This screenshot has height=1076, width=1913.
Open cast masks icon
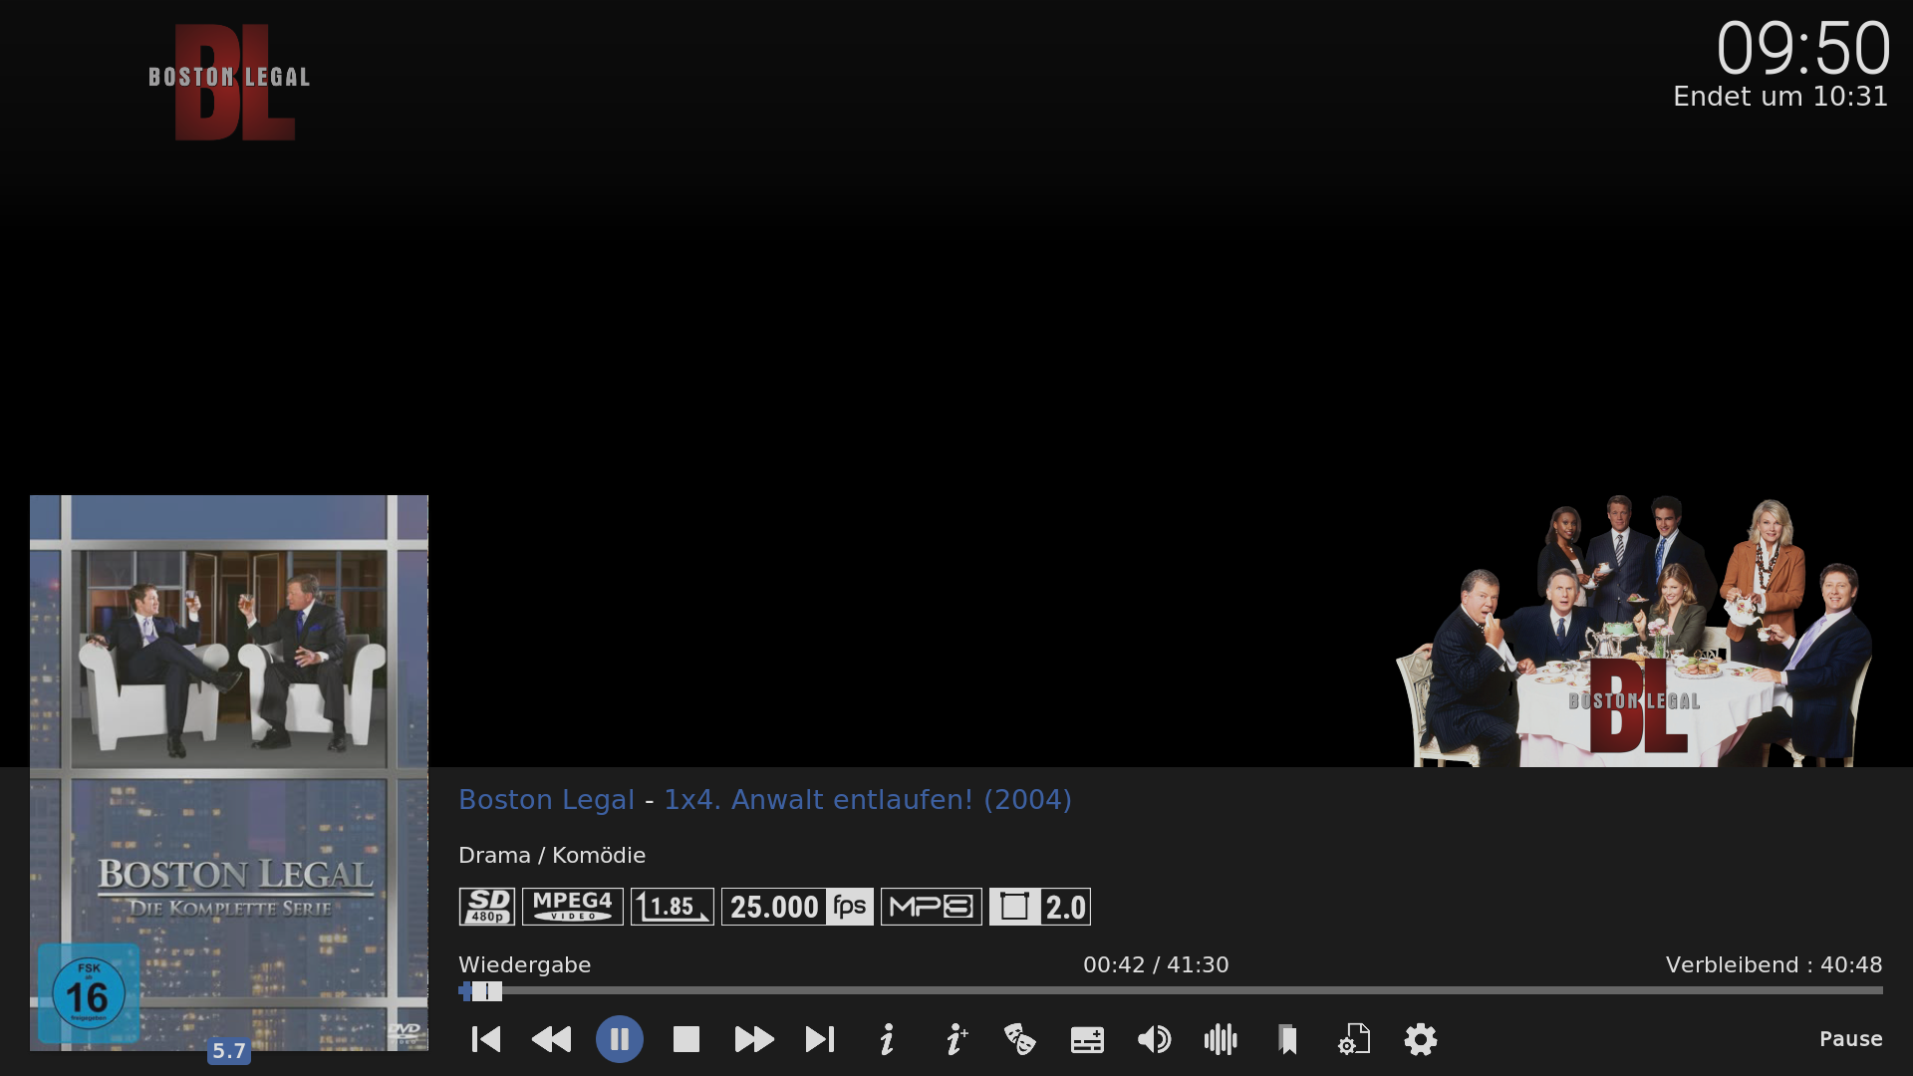pyautogui.click(x=1020, y=1039)
